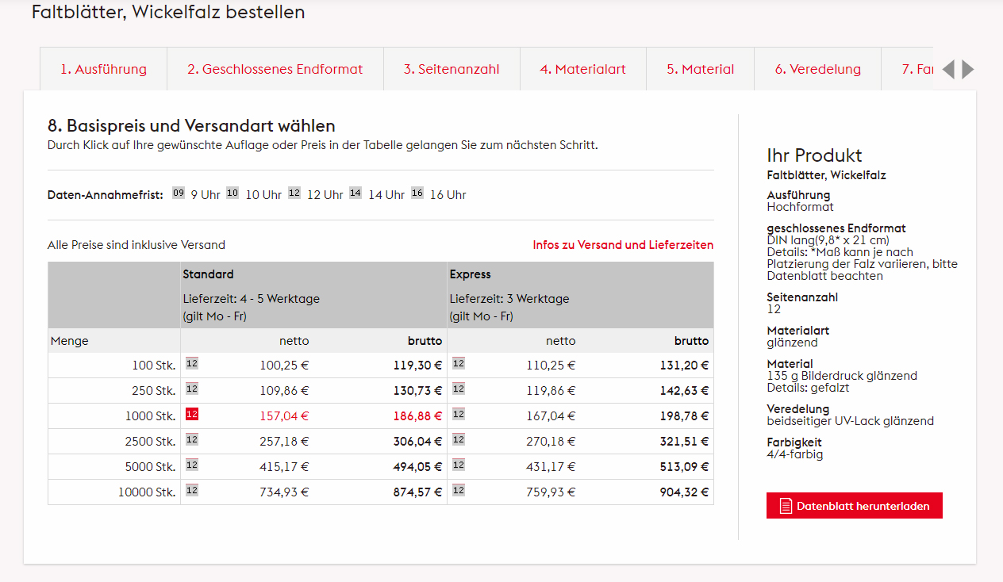Click the red 12 badge in the 1000 Stk. row

pos(190,414)
